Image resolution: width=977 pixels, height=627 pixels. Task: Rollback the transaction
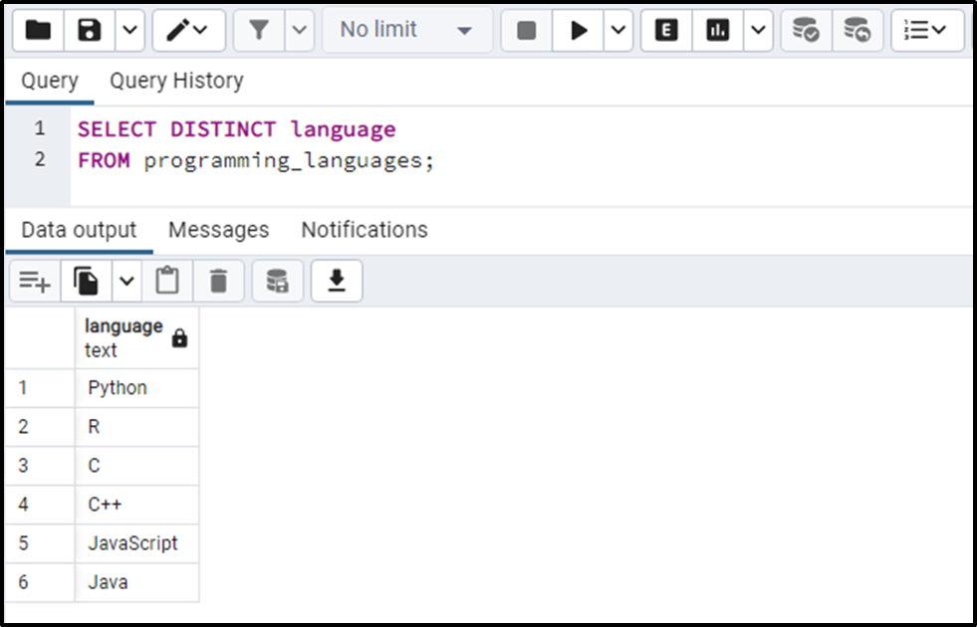click(x=857, y=30)
